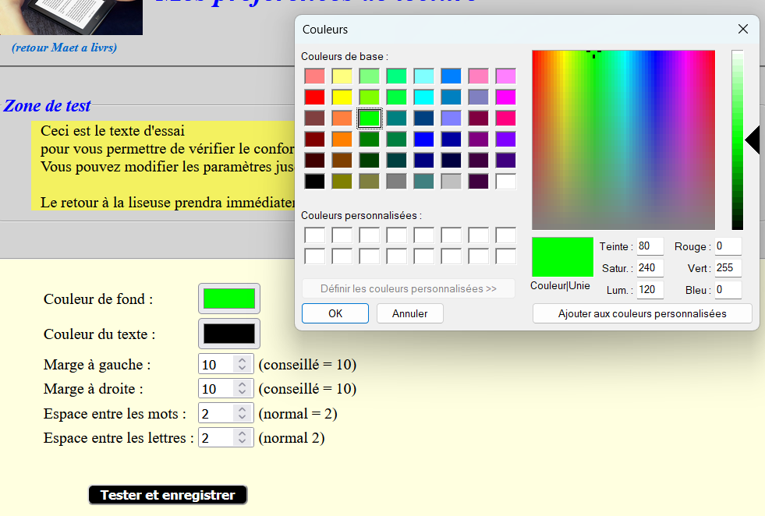
Task: Click the 'Zone de test' heading
Action: point(48,105)
